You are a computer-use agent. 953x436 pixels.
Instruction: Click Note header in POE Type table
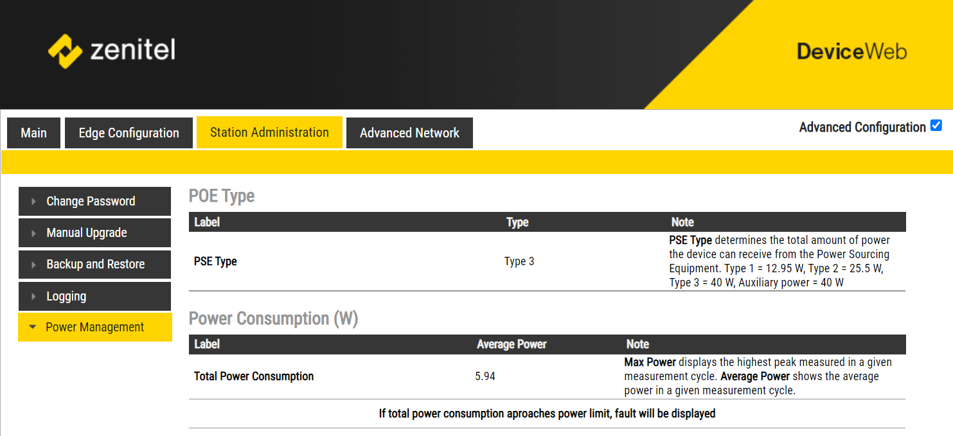(x=682, y=222)
